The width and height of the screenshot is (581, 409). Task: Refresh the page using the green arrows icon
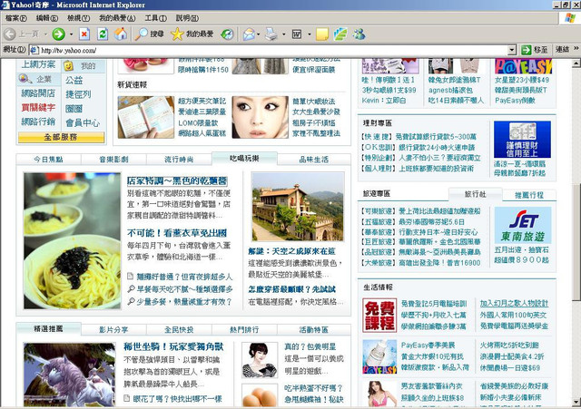coord(103,34)
